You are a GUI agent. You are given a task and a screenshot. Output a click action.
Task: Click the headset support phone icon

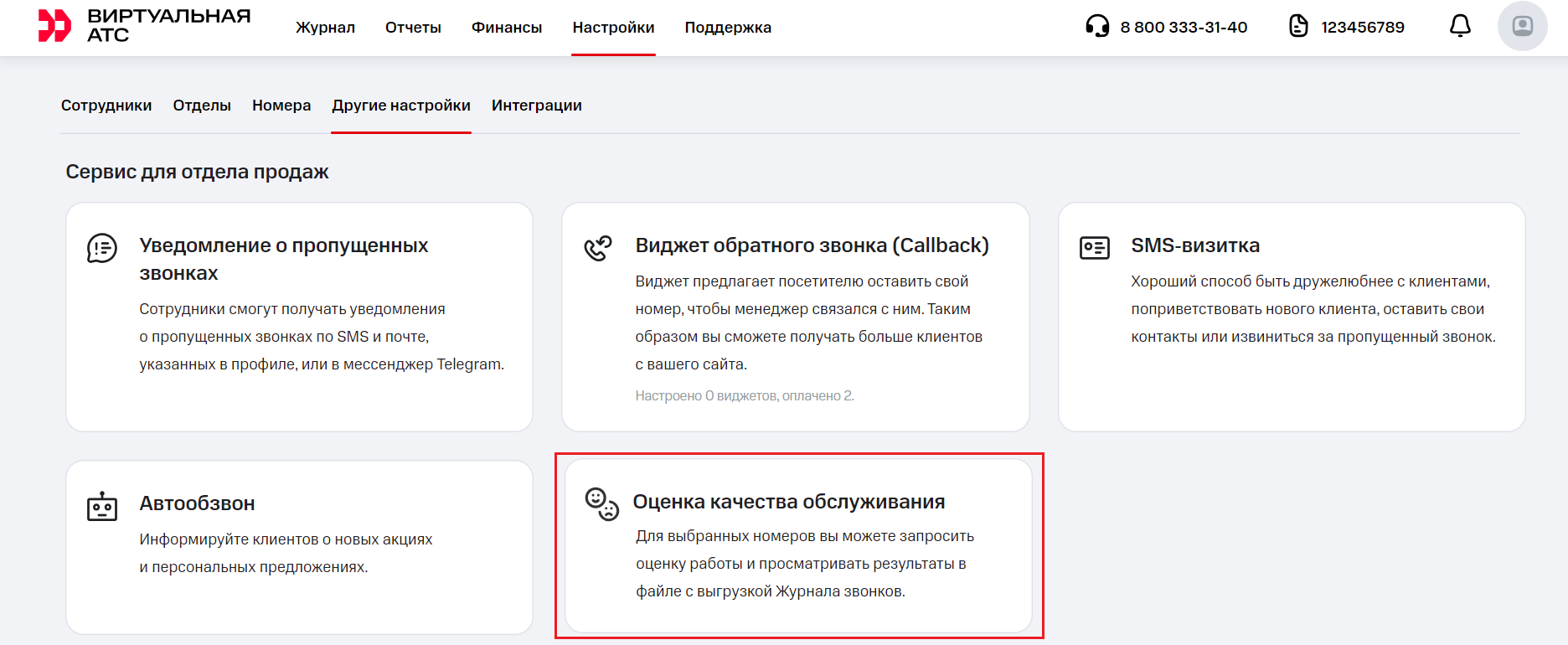pyautogui.click(x=1097, y=27)
